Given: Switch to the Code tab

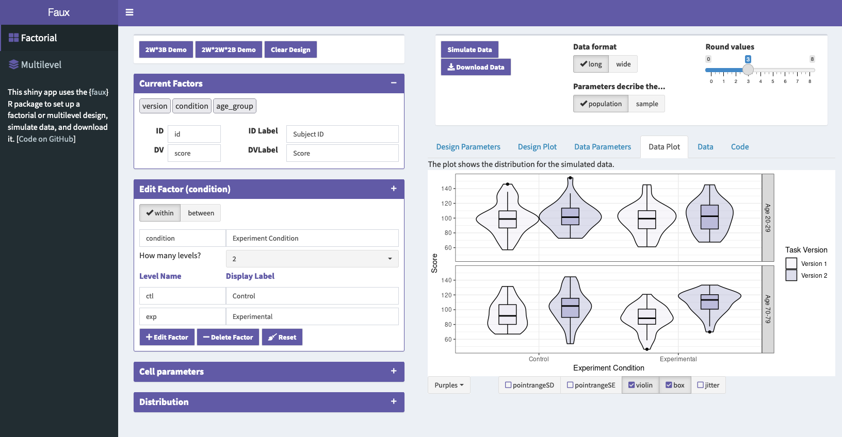Looking at the screenshot, I should pos(739,147).
